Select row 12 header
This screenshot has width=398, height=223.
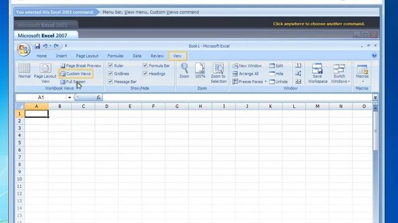tap(20, 194)
